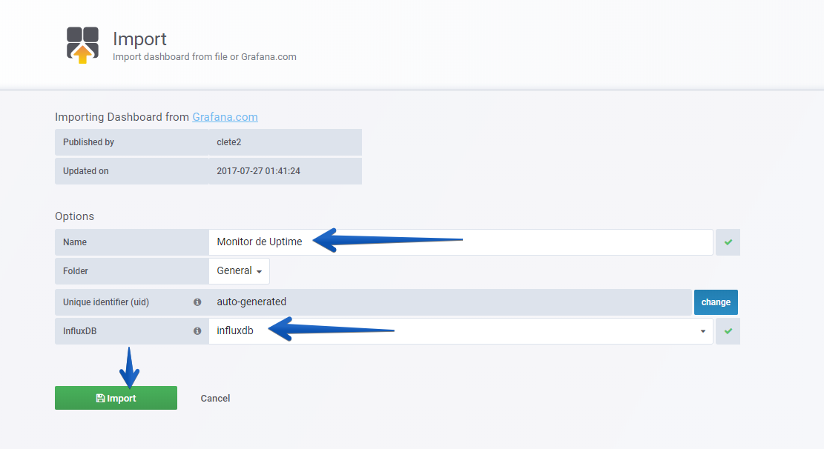This screenshot has width=824, height=449.
Task: Click the Options section heading
Action: pyautogui.click(x=75, y=216)
